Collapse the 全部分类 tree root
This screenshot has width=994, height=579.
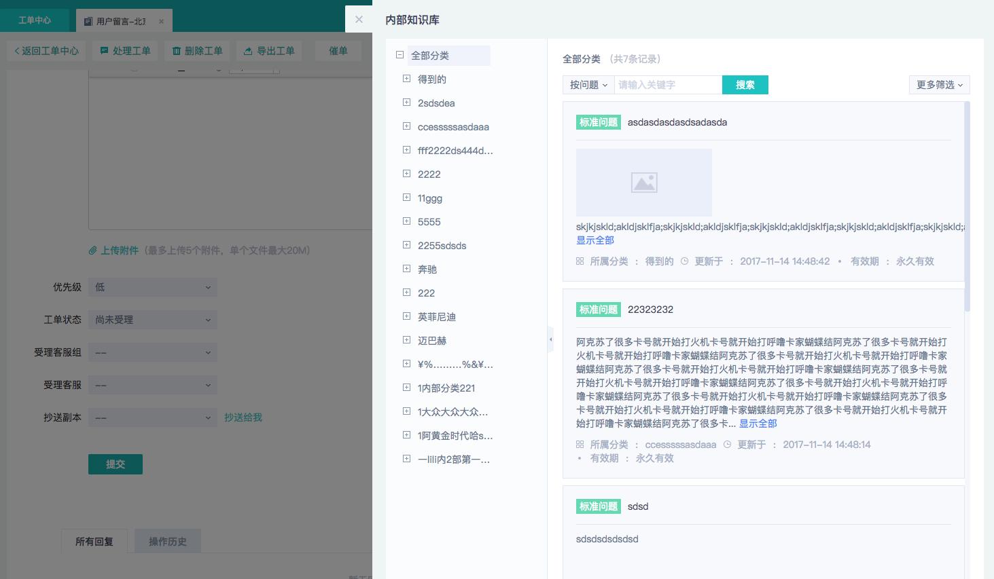click(x=400, y=55)
